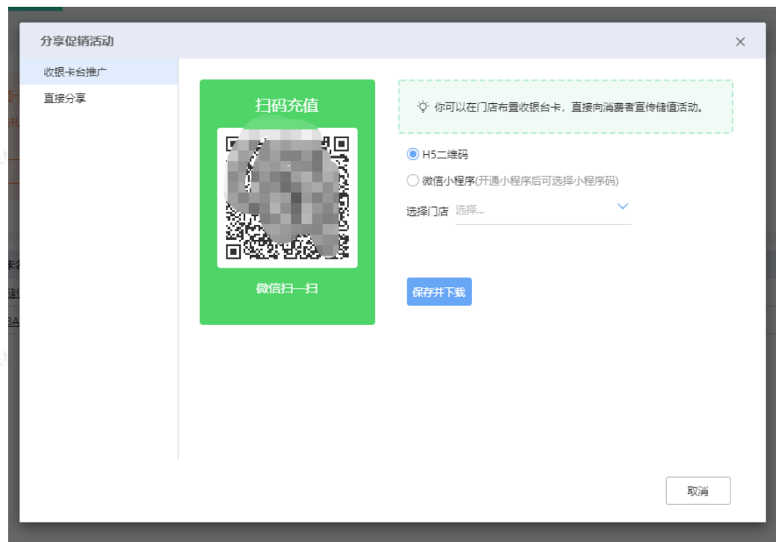Click the lightbulb tip icon

pyautogui.click(x=422, y=106)
